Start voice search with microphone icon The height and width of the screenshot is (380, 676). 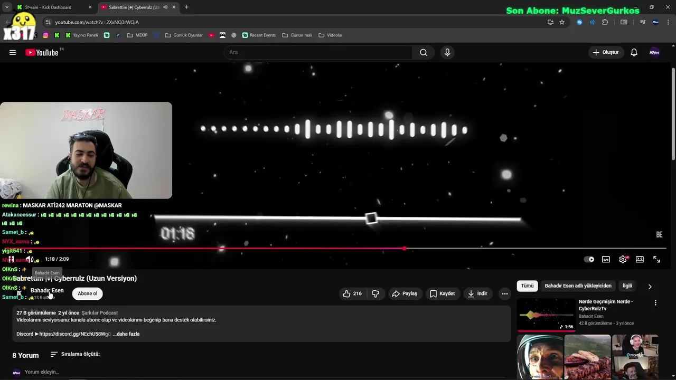click(447, 52)
